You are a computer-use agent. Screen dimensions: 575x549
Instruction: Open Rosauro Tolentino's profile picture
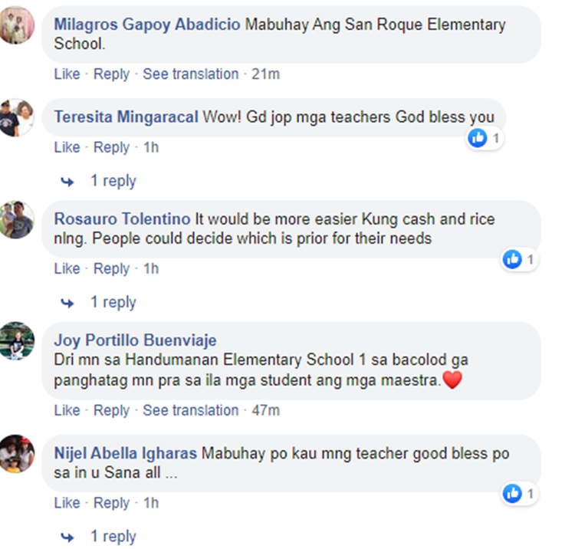click(x=16, y=219)
